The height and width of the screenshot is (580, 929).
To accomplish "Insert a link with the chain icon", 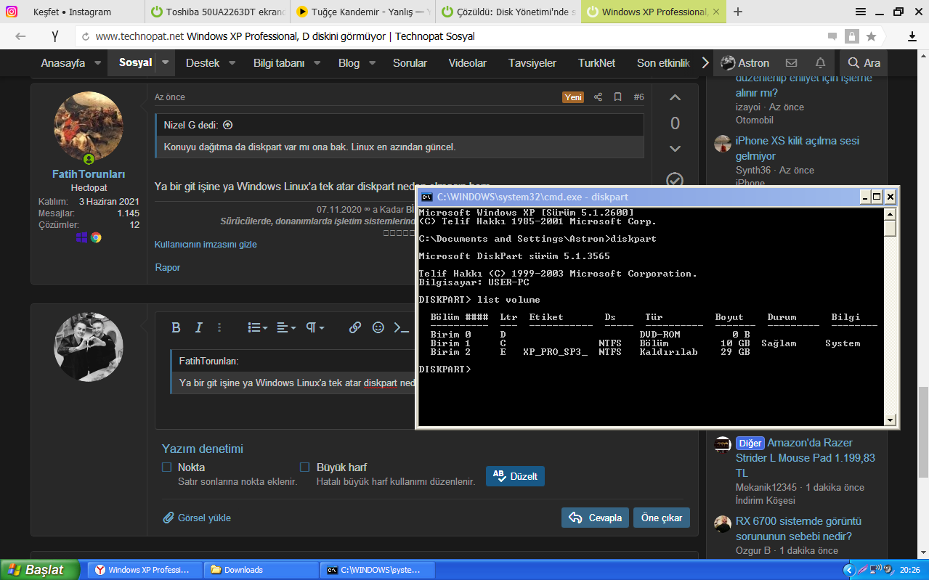I will pos(355,327).
